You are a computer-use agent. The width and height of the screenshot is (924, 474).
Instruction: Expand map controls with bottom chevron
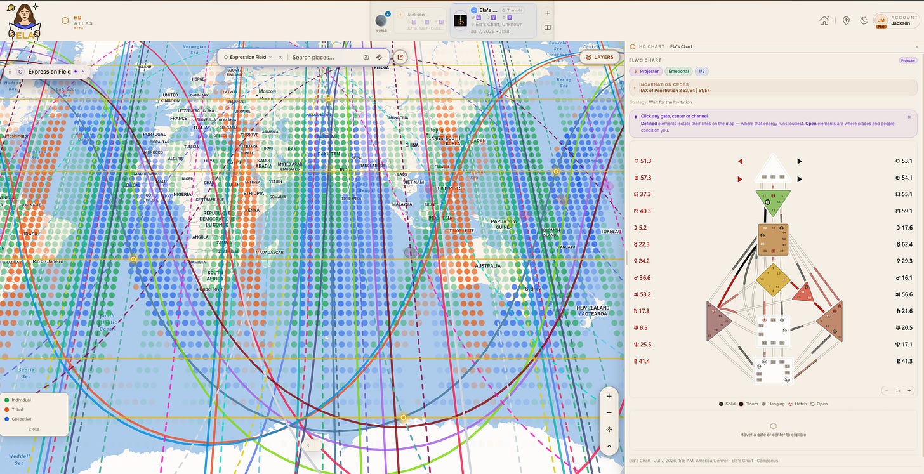click(609, 446)
